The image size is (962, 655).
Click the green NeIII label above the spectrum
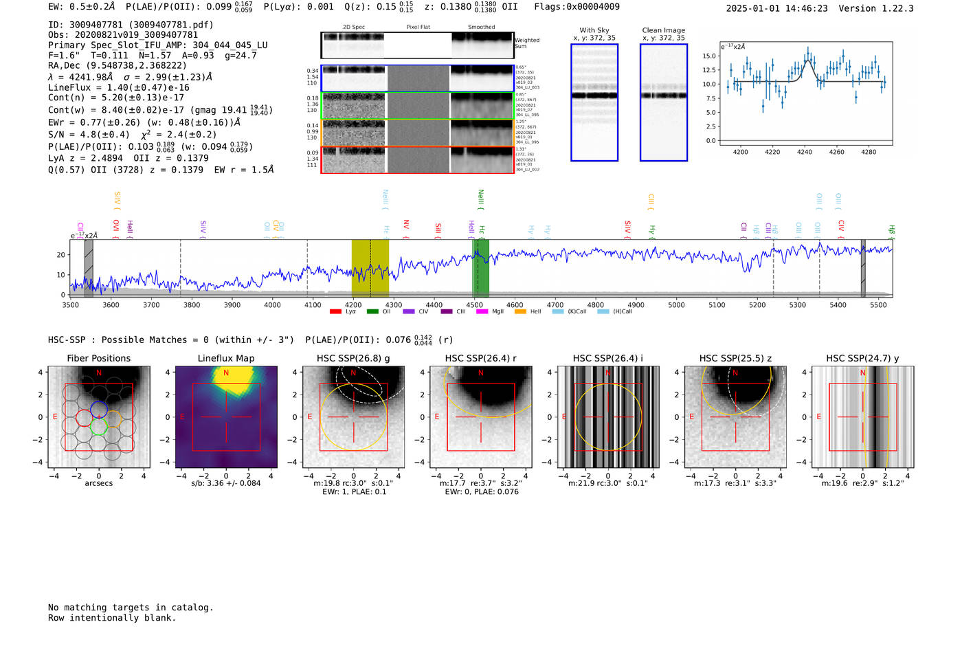[x=480, y=198]
